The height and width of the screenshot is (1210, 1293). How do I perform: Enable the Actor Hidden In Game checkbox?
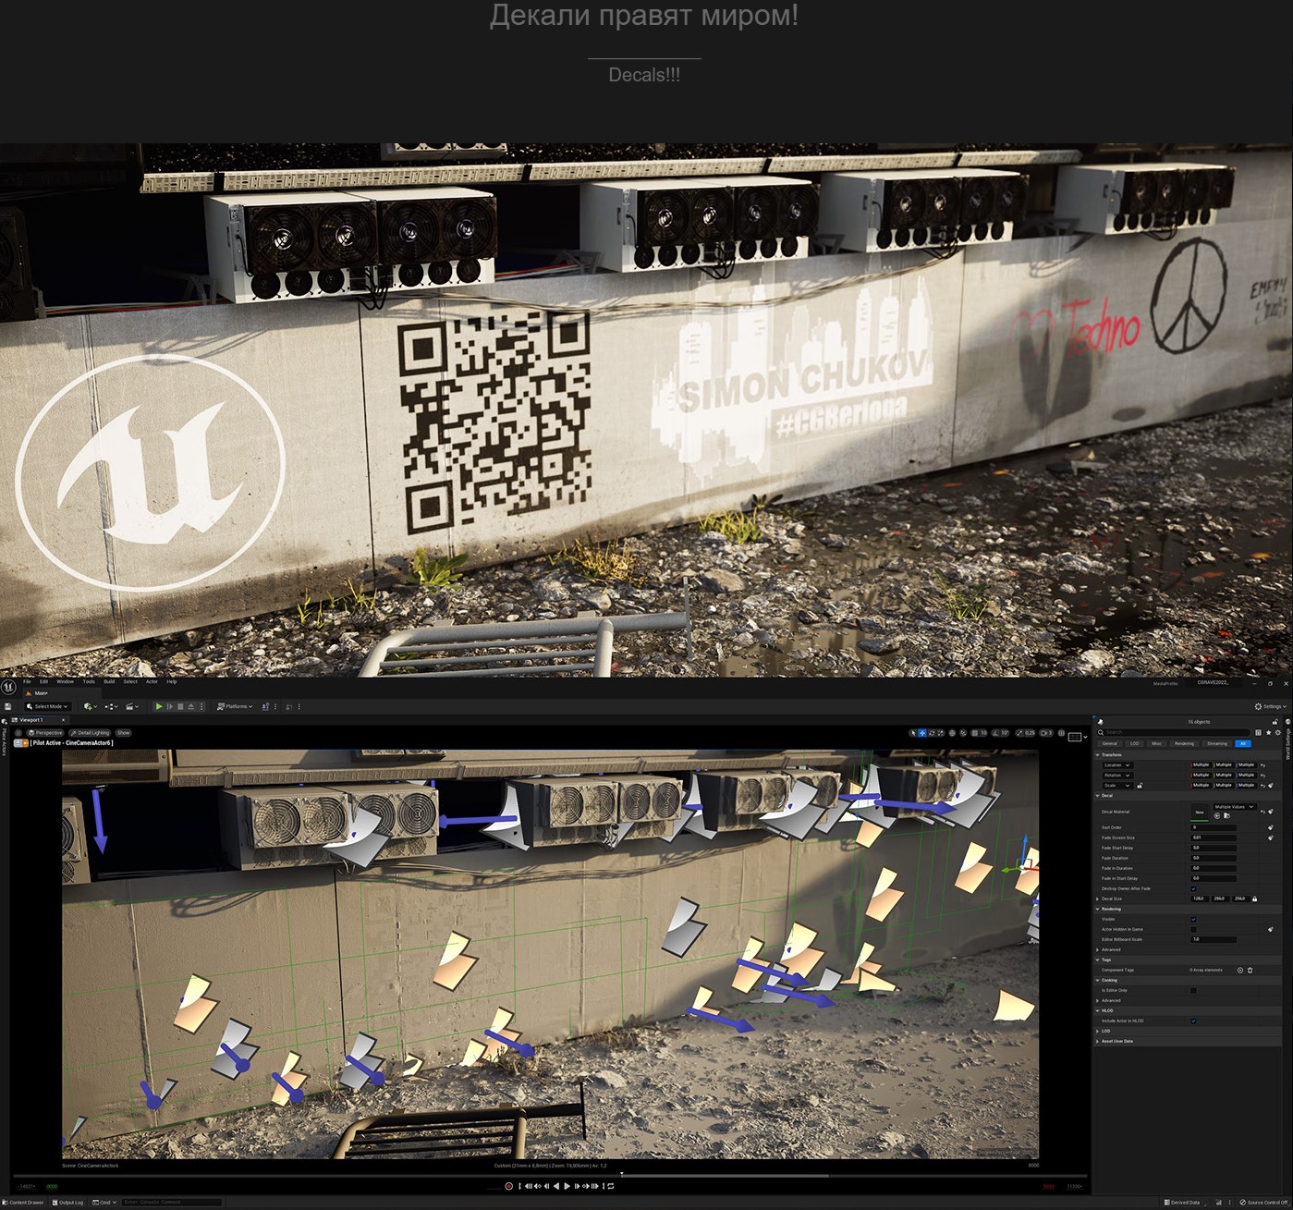click(x=1193, y=929)
